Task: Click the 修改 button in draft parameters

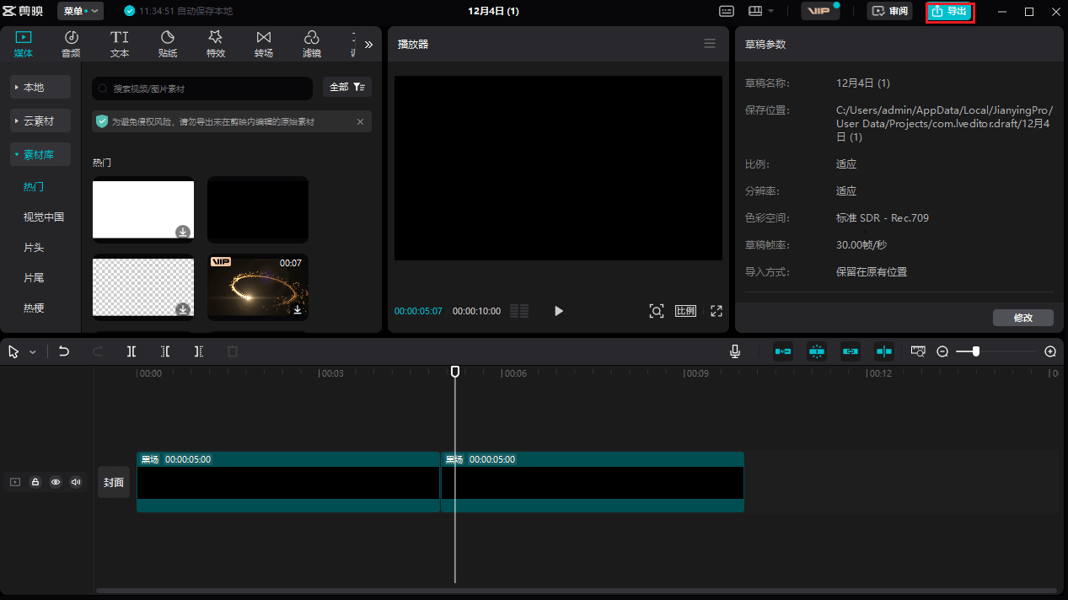Action: coord(1022,318)
